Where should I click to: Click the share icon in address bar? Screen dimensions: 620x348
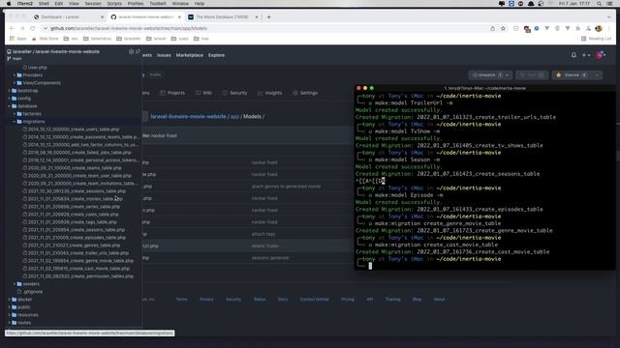tap(492, 28)
